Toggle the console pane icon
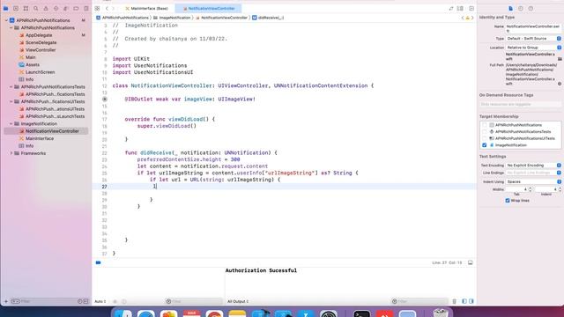This screenshot has height=317, width=564. pyautogui.click(x=471, y=301)
